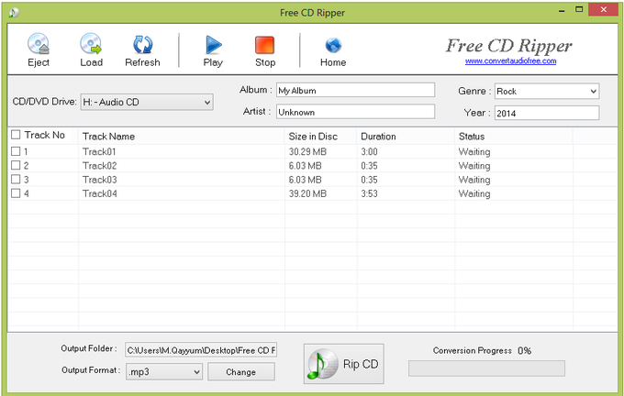Open the Home globe icon
Viewport: 624px width, 396px height.
coord(333,45)
